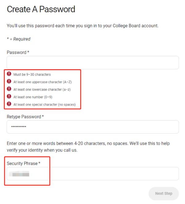Select the 'Must be 9–30 characters' requirement text

pos(32,74)
